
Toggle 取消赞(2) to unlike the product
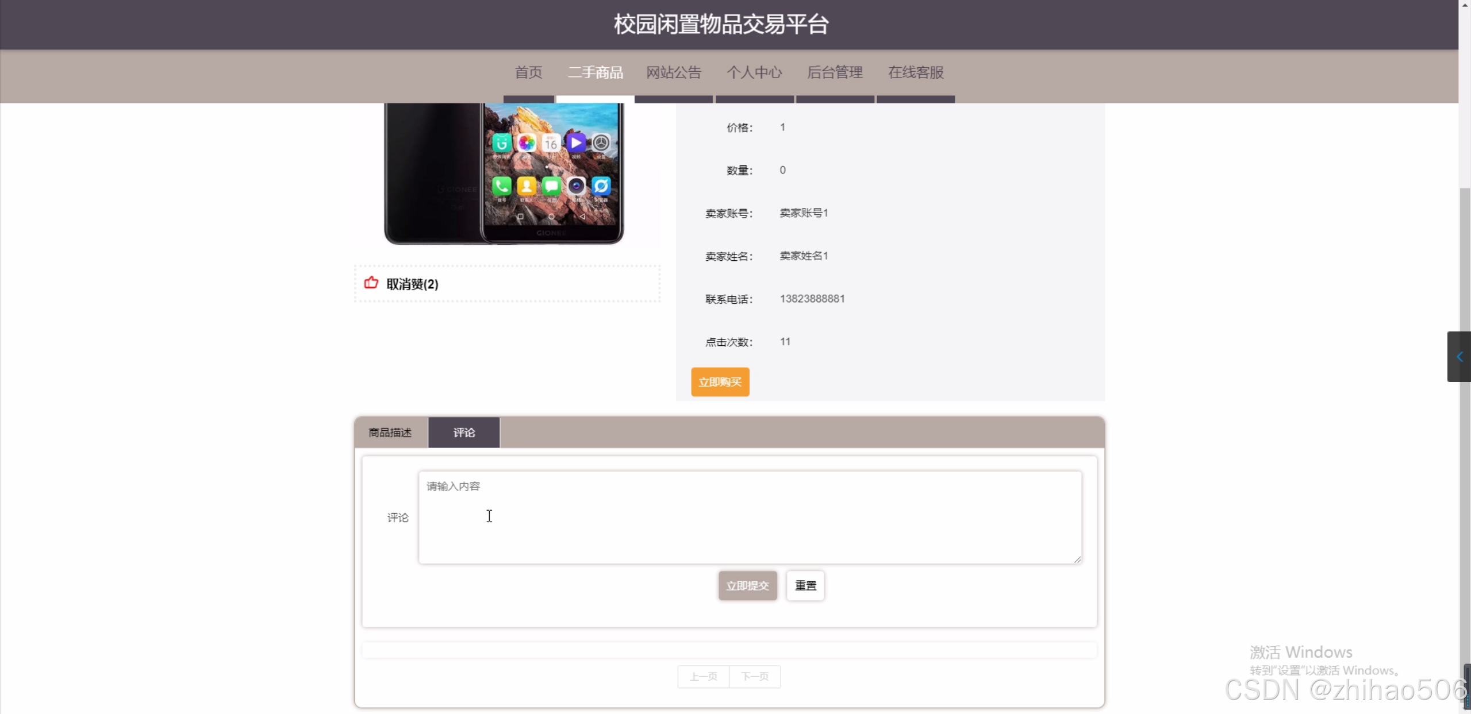412,284
